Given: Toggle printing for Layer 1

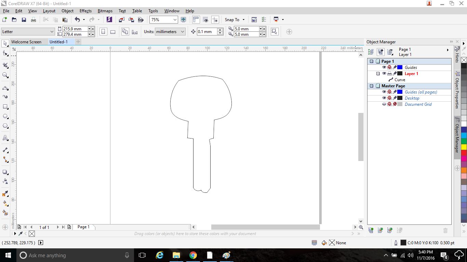Looking at the screenshot, I should [x=389, y=74].
